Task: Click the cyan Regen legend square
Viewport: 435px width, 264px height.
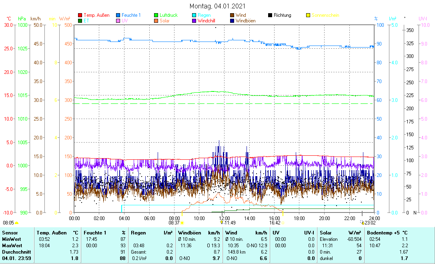Action: 194,16
